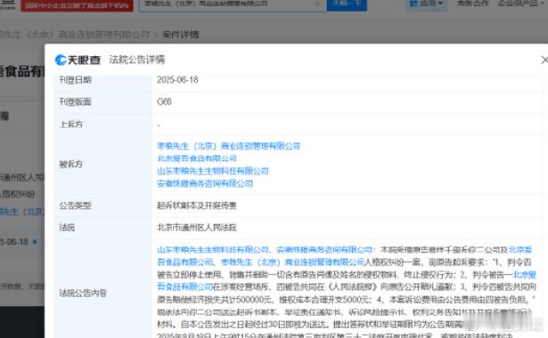Select the page value G68
The height and width of the screenshot is (338, 548).
tap(164, 102)
